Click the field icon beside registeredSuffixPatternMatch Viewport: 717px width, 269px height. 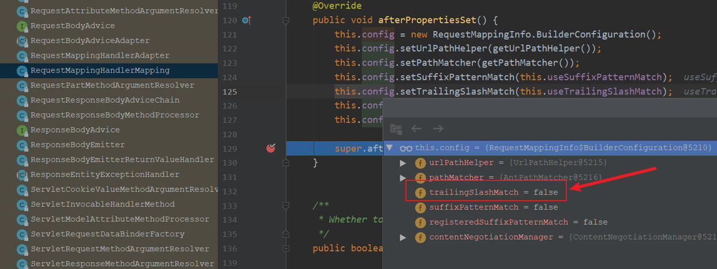(x=420, y=222)
